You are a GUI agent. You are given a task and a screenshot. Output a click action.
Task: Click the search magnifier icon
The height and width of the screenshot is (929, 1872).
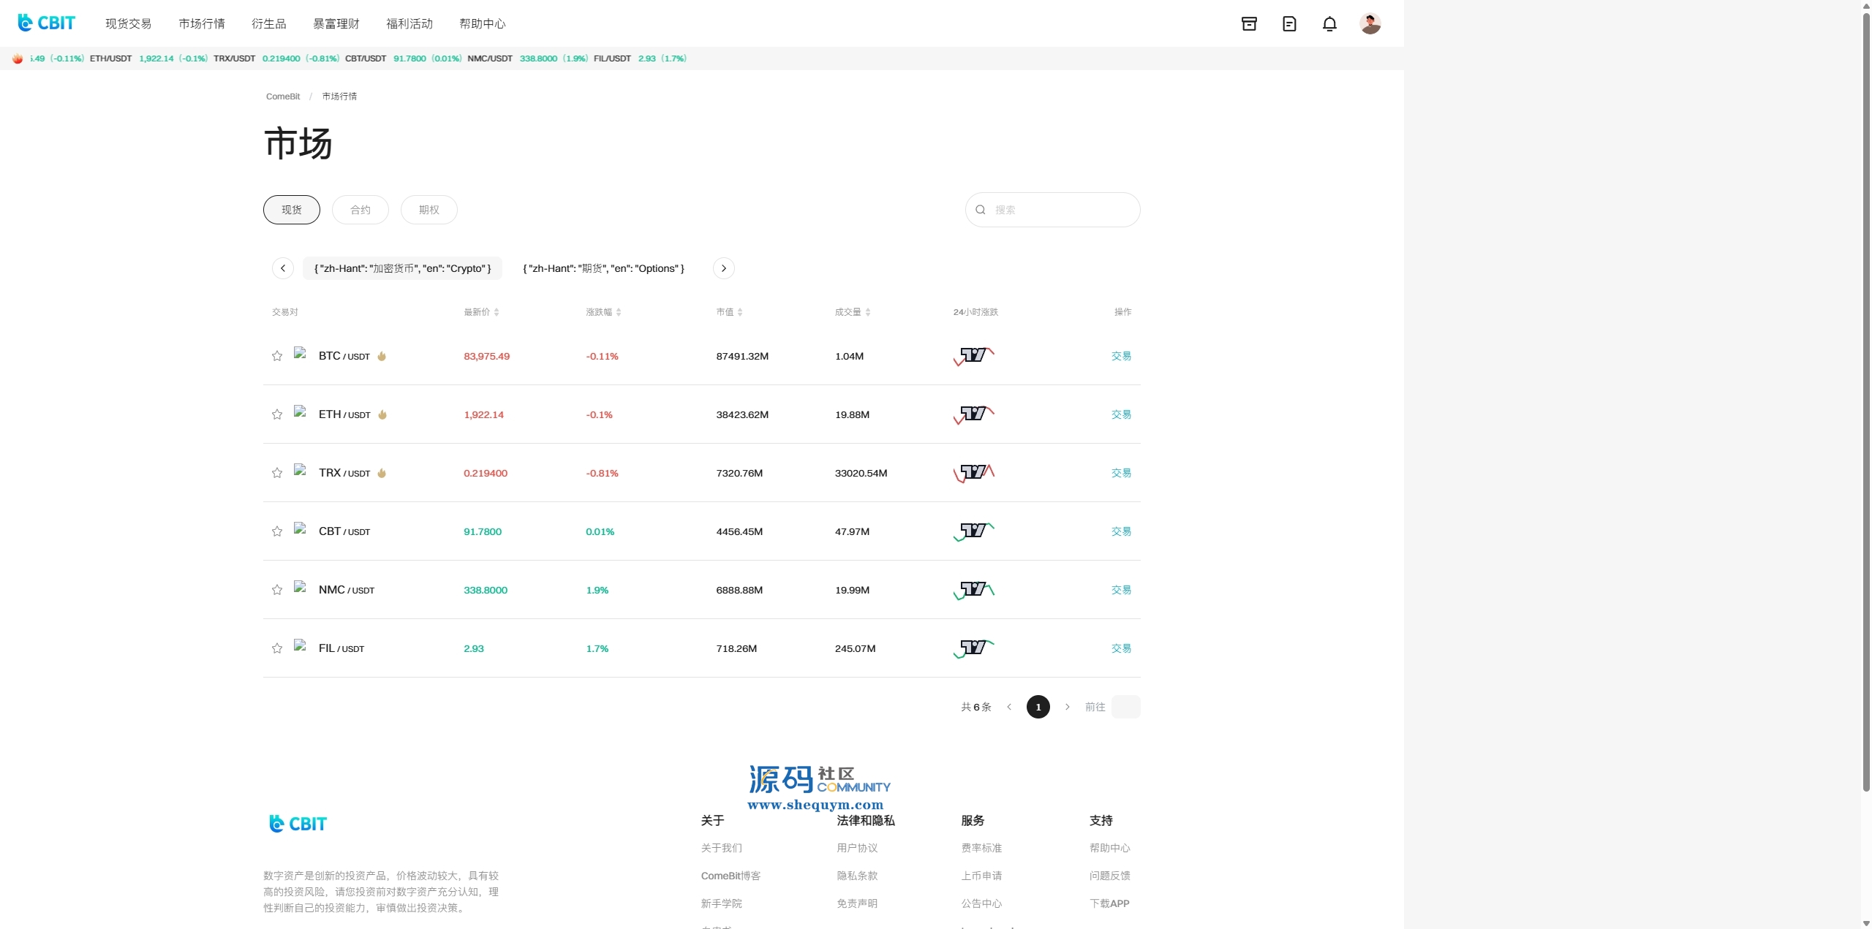[x=981, y=210]
